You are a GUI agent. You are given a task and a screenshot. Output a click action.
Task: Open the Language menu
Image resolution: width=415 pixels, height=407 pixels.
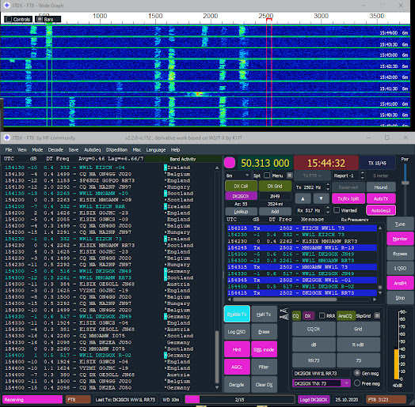[156, 149]
